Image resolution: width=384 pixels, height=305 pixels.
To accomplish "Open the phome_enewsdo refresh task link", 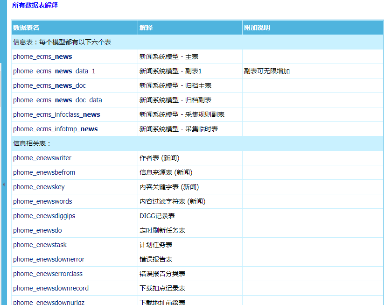I will [37, 230].
